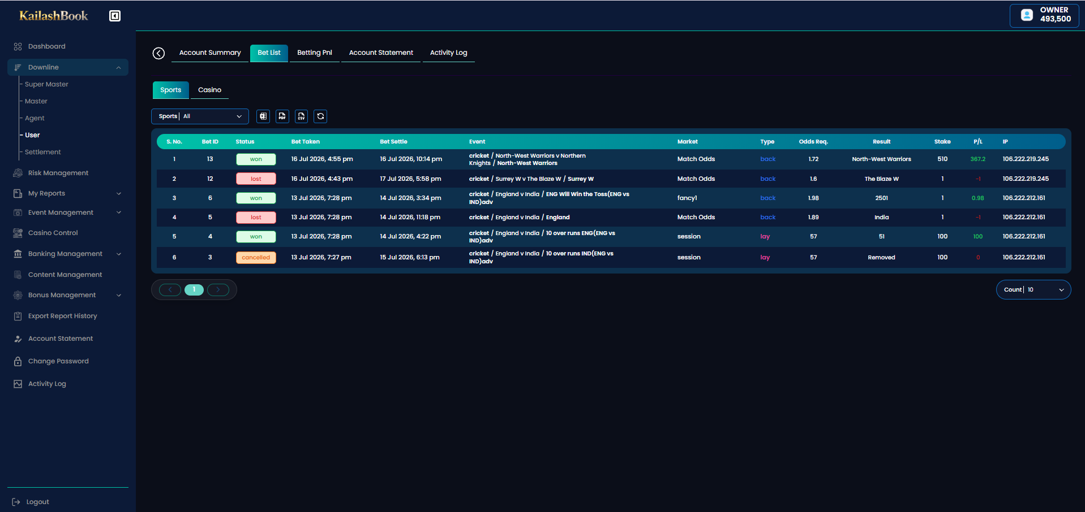
Task: Click the owner profile avatar icon
Action: 1027,15
